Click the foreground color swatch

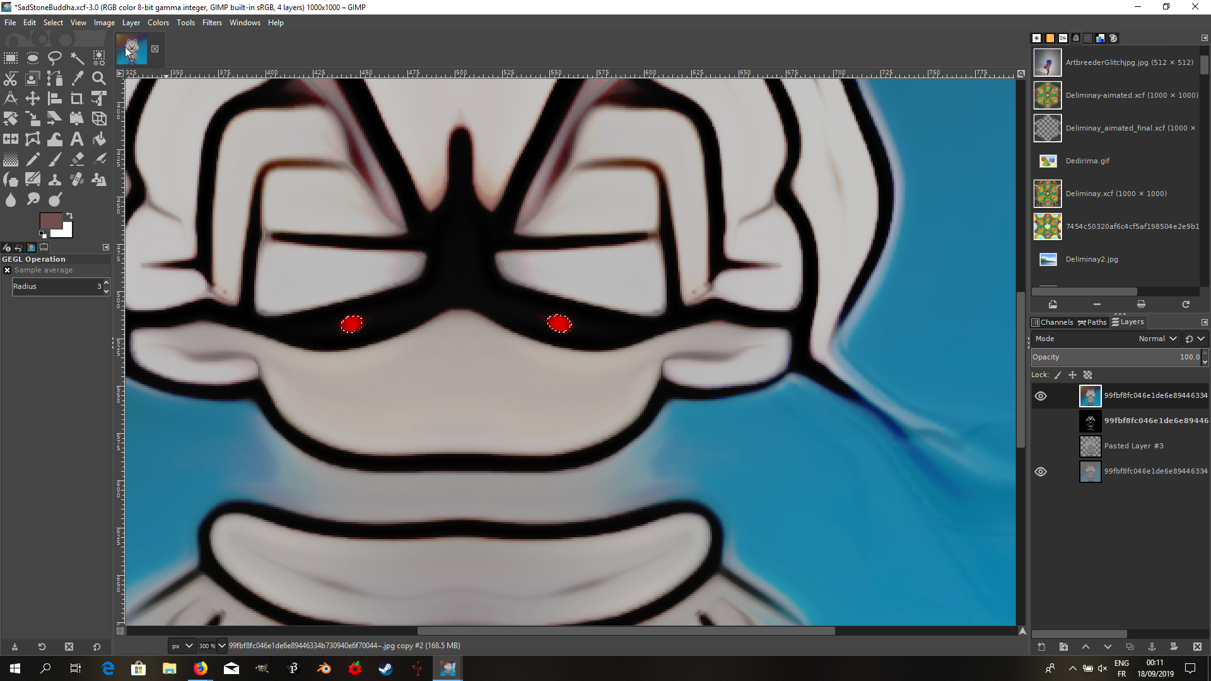tap(50, 221)
